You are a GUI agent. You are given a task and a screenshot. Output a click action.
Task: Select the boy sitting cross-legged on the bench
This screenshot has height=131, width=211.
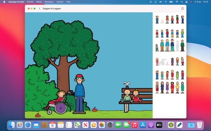coord(127,95)
